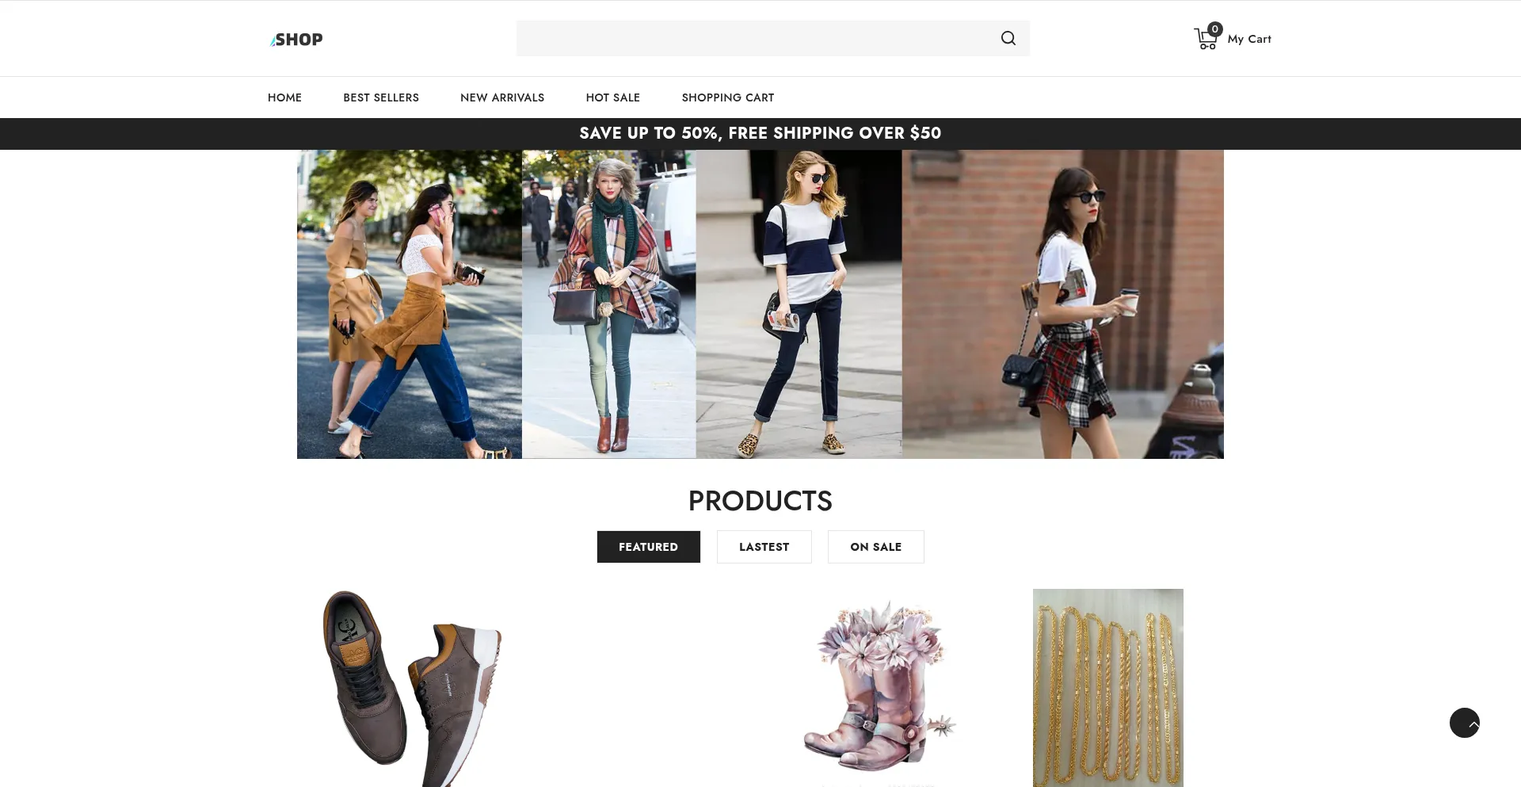Select Shopping Cart in the navigation bar
1521x787 pixels.
pos(727,97)
